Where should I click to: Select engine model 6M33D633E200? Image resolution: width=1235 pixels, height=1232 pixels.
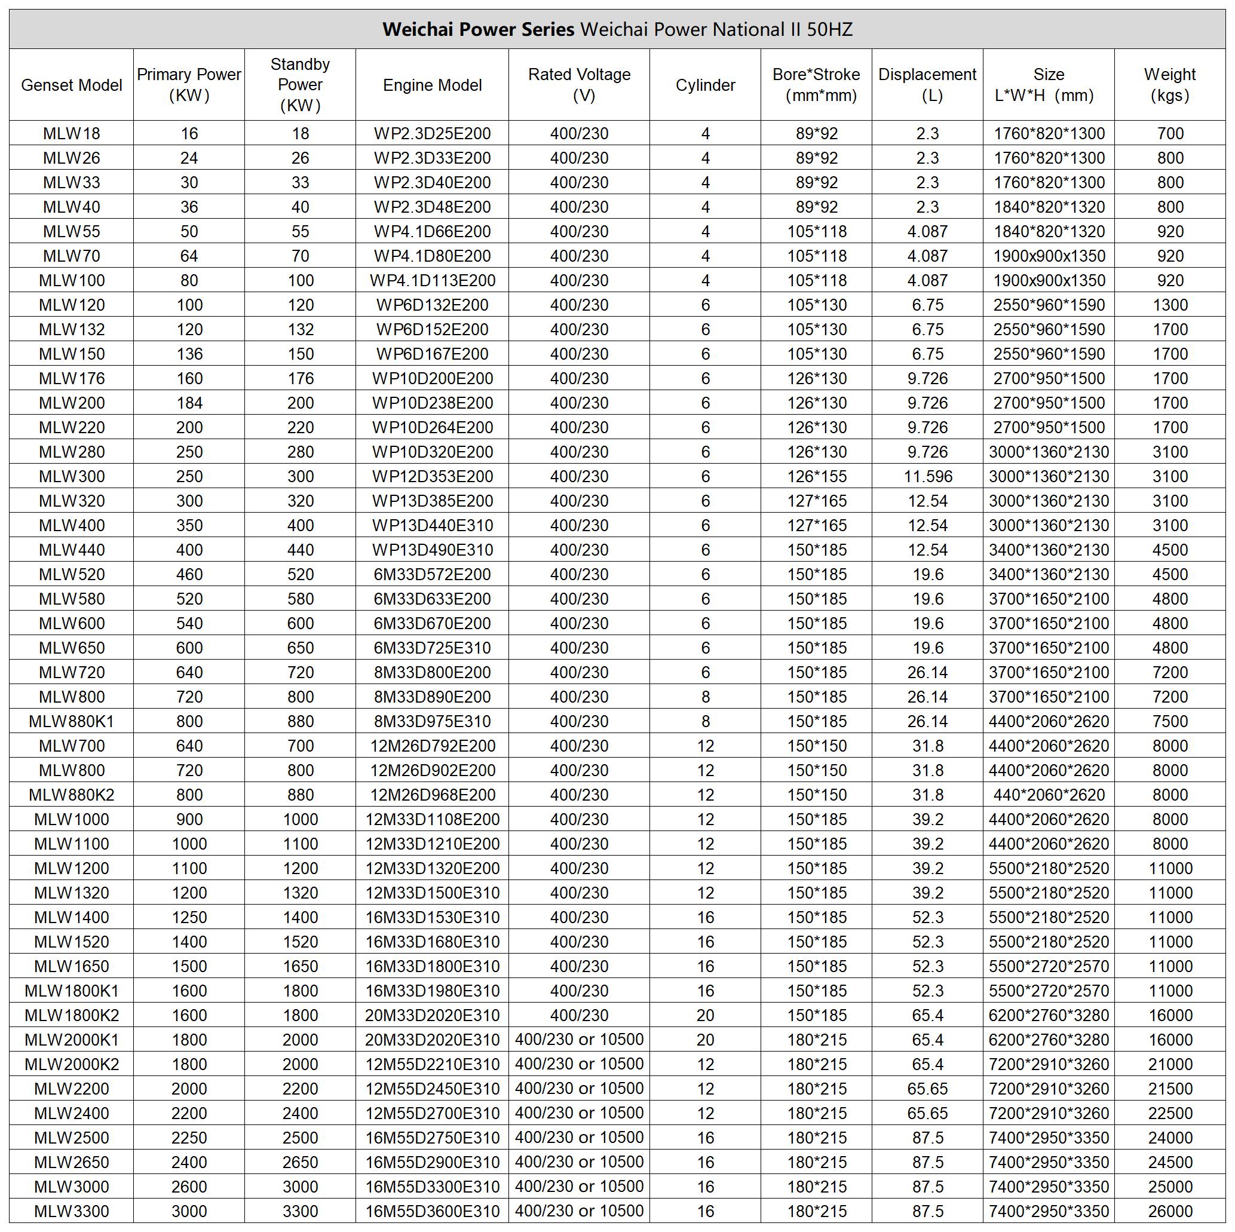coord(433,599)
